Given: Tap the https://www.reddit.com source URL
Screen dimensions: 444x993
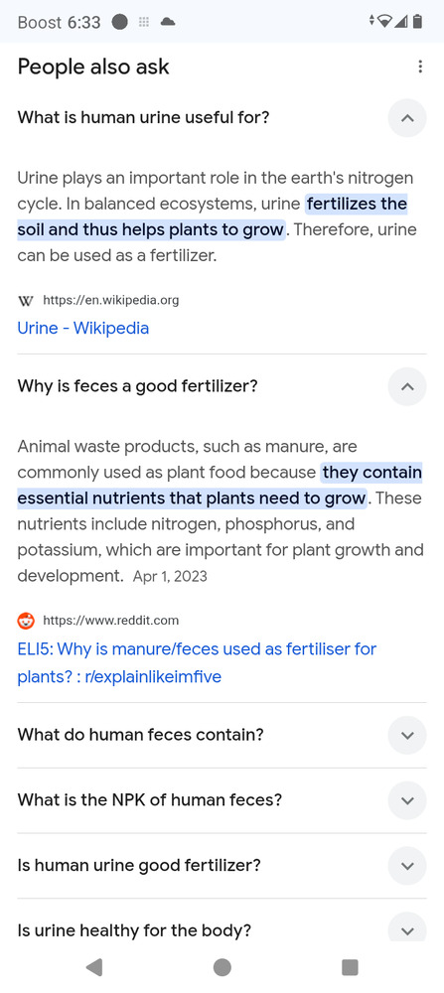Looking at the screenshot, I should pos(111,621).
